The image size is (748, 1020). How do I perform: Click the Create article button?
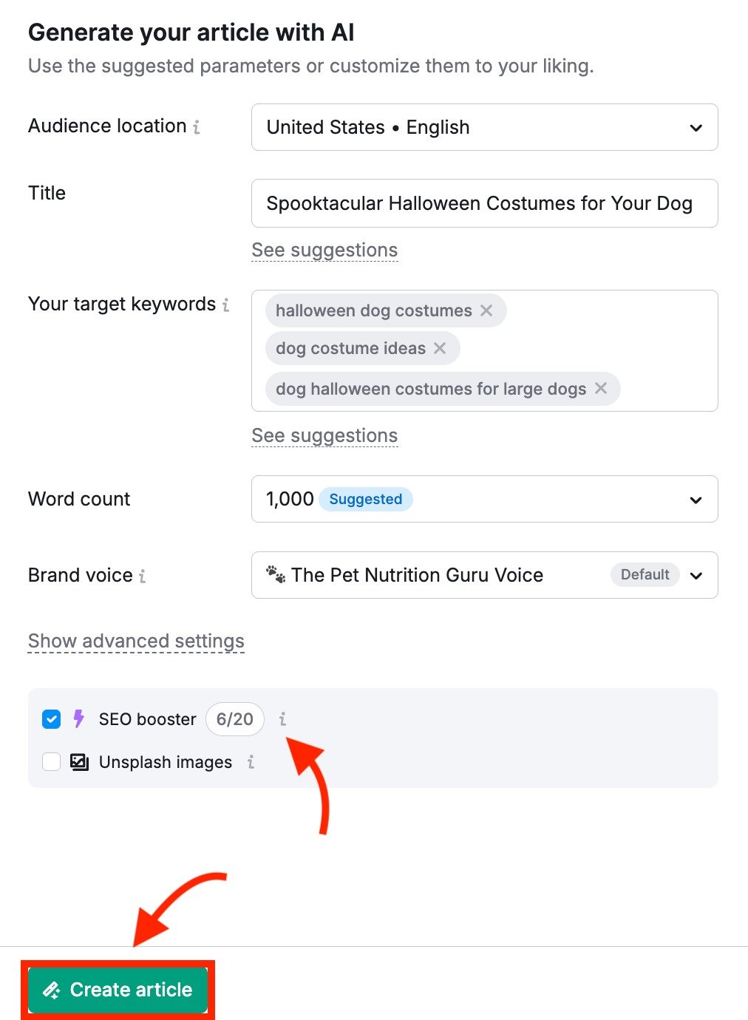click(x=118, y=990)
